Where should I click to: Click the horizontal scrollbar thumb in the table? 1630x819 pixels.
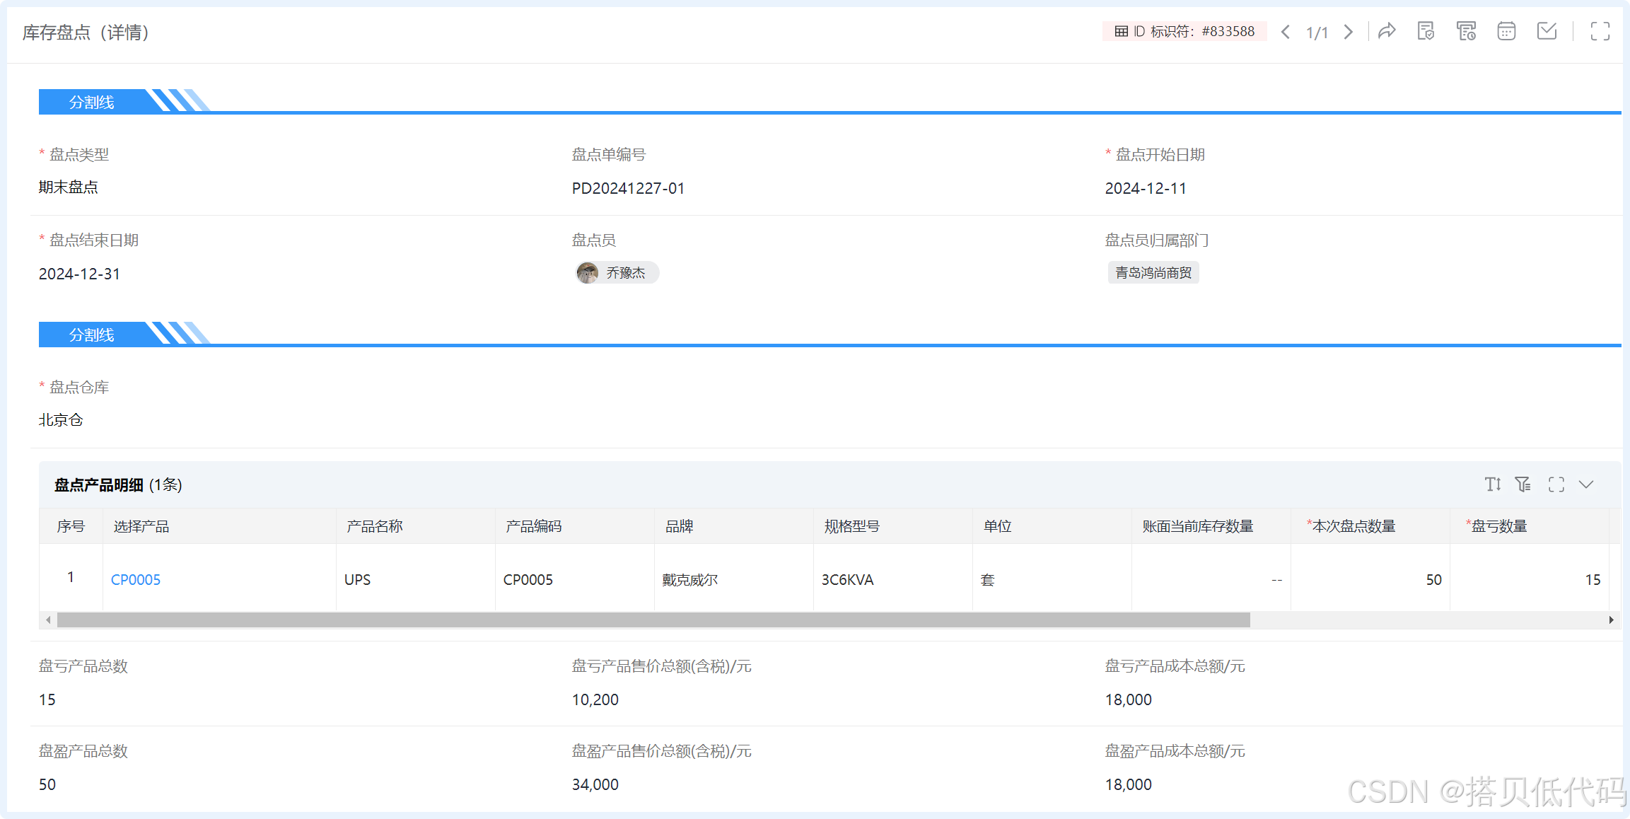pos(653,620)
